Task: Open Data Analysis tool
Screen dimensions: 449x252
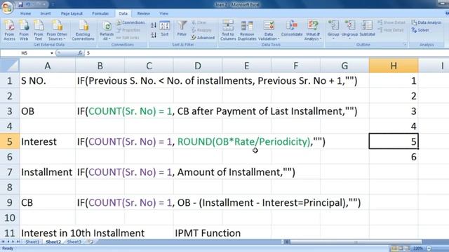Action: (427, 22)
